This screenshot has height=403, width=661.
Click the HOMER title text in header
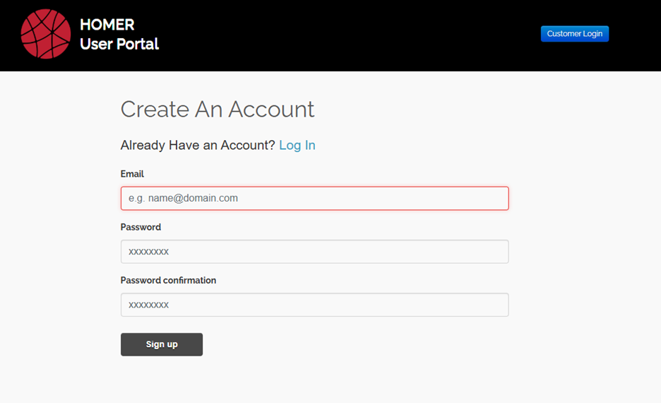coord(107,25)
